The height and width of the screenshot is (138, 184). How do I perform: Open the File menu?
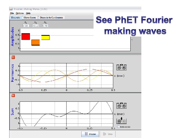pos(12,13)
